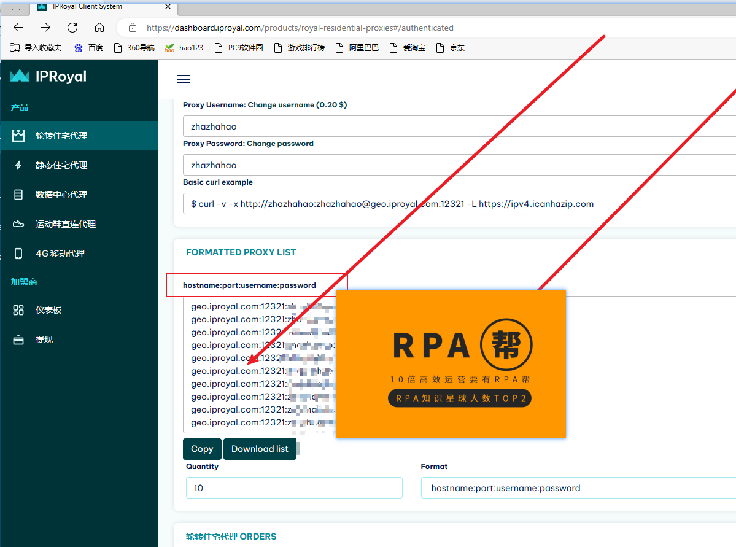Open the 爱淘宝 bookmark
This screenshot has width=736, height=547.
tap(408, 48)
